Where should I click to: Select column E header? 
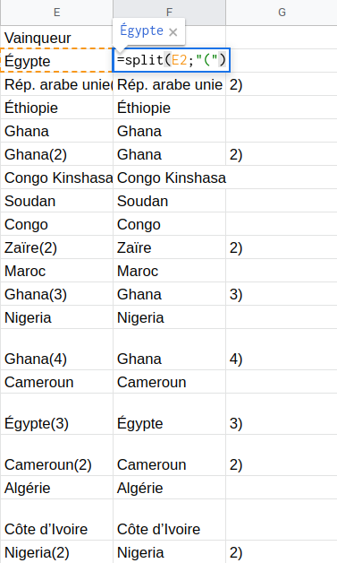tap(56, 13)
